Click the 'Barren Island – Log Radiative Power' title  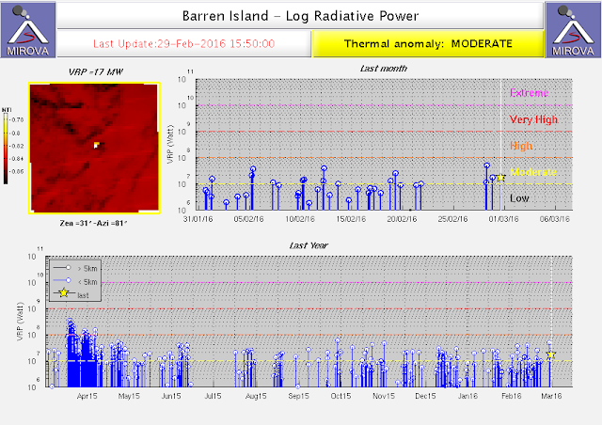click(x=300, y=16)
